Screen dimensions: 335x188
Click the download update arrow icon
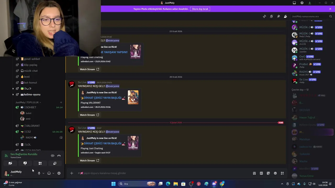click(310, 3)
